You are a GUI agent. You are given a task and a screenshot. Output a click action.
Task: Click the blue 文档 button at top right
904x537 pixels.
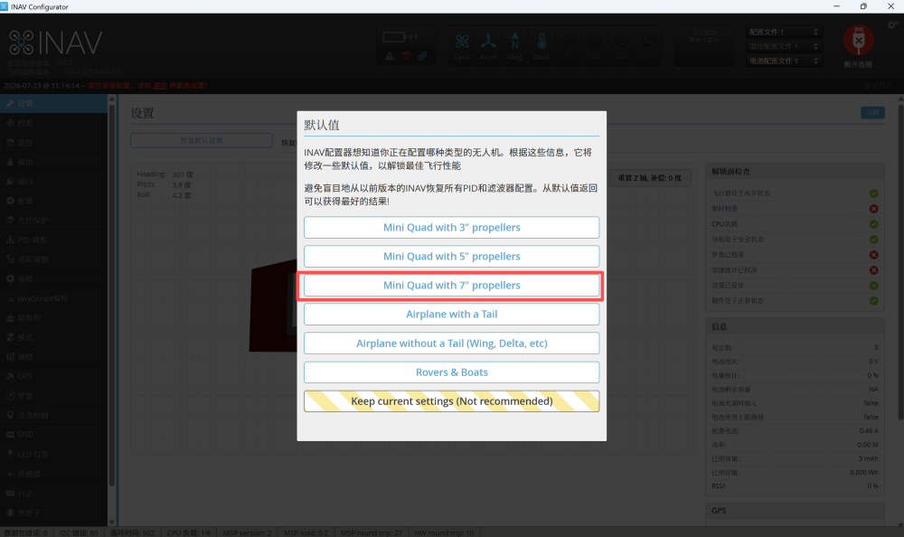[872, 113]
